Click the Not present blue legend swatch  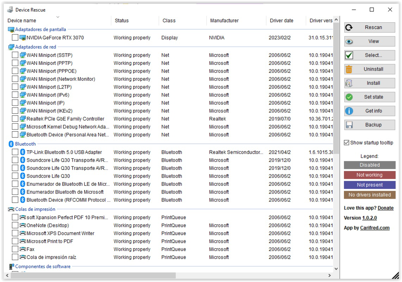[x=370, y=185]
